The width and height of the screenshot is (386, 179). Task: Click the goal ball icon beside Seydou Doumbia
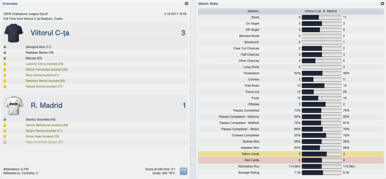tap(5, 119)
